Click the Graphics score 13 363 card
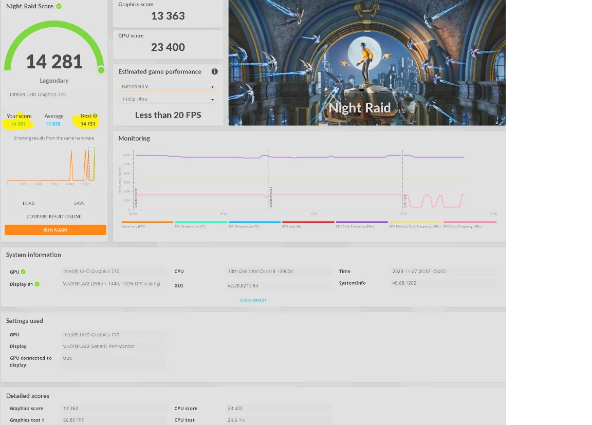The image size is (592, 425). pyautogui.click(x=168, y=13)
